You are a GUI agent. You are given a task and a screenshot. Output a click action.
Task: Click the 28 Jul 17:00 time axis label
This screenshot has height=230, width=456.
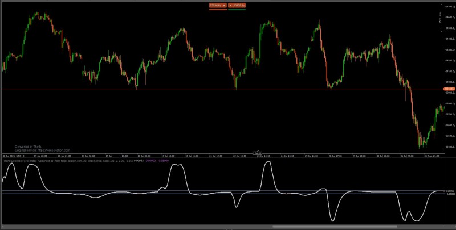coord(335,156)
